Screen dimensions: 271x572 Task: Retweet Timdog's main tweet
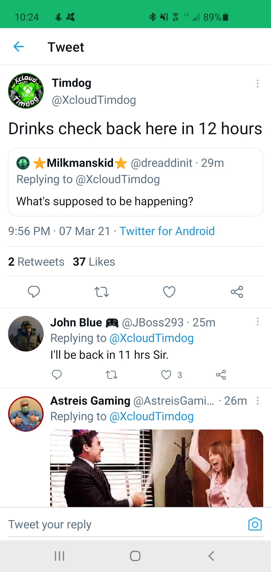point(102,292)
